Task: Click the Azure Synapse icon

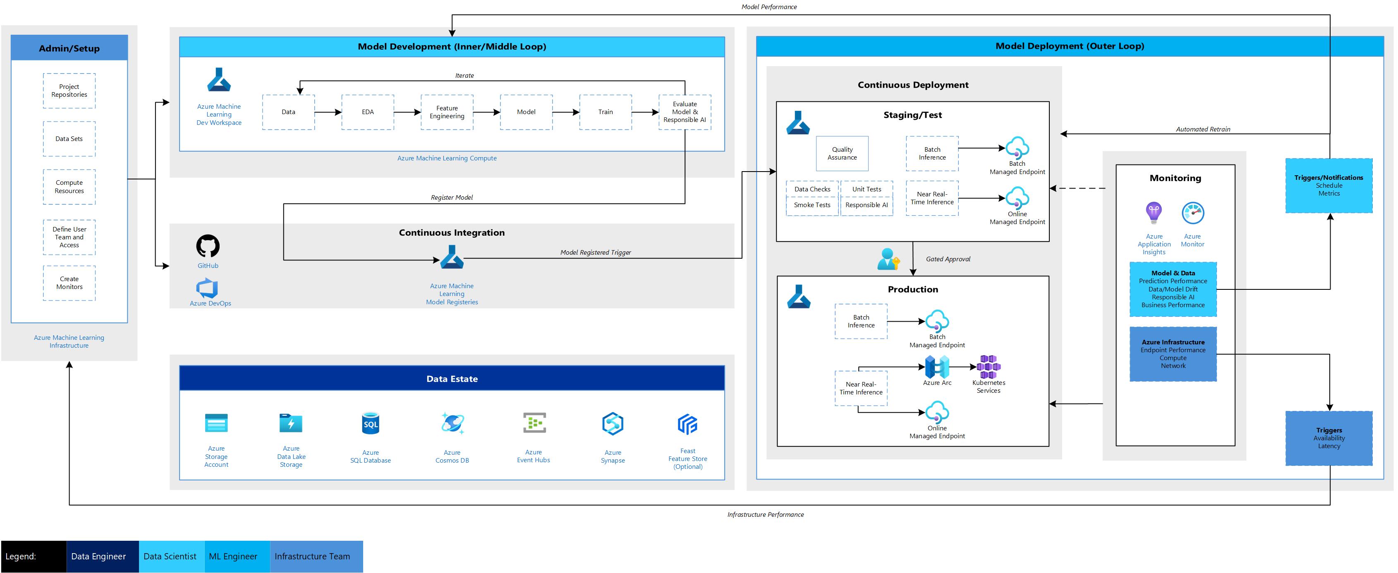Action: coord(613,424)
